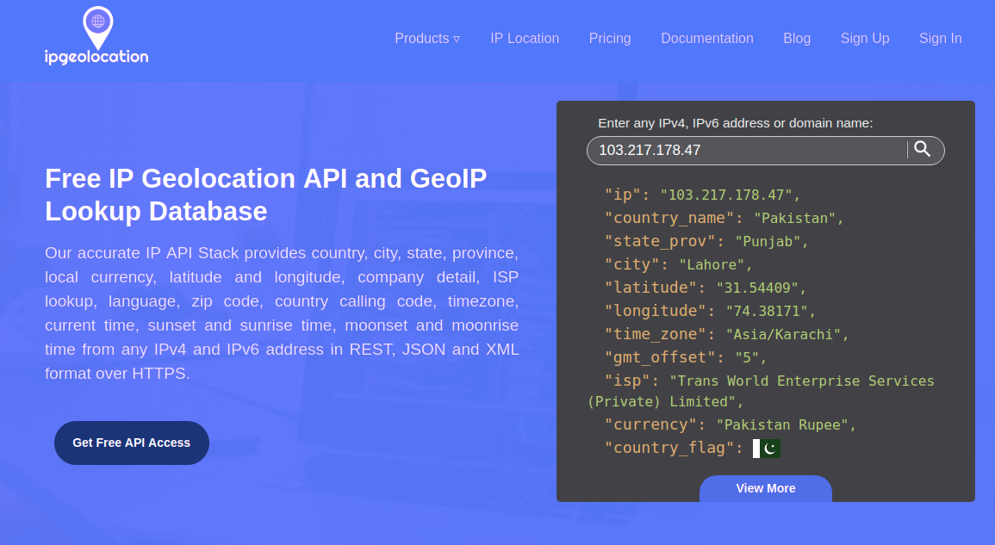Click the ipgeolocation brand name text
Viewport: 995px width, 545px height.
click(96, 58)
